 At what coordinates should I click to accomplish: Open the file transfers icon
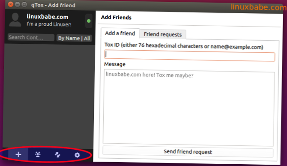[x=57, y=155]
